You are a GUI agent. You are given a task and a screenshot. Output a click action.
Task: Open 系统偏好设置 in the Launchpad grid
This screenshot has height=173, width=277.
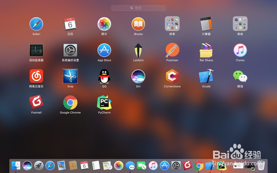(70, 50)
